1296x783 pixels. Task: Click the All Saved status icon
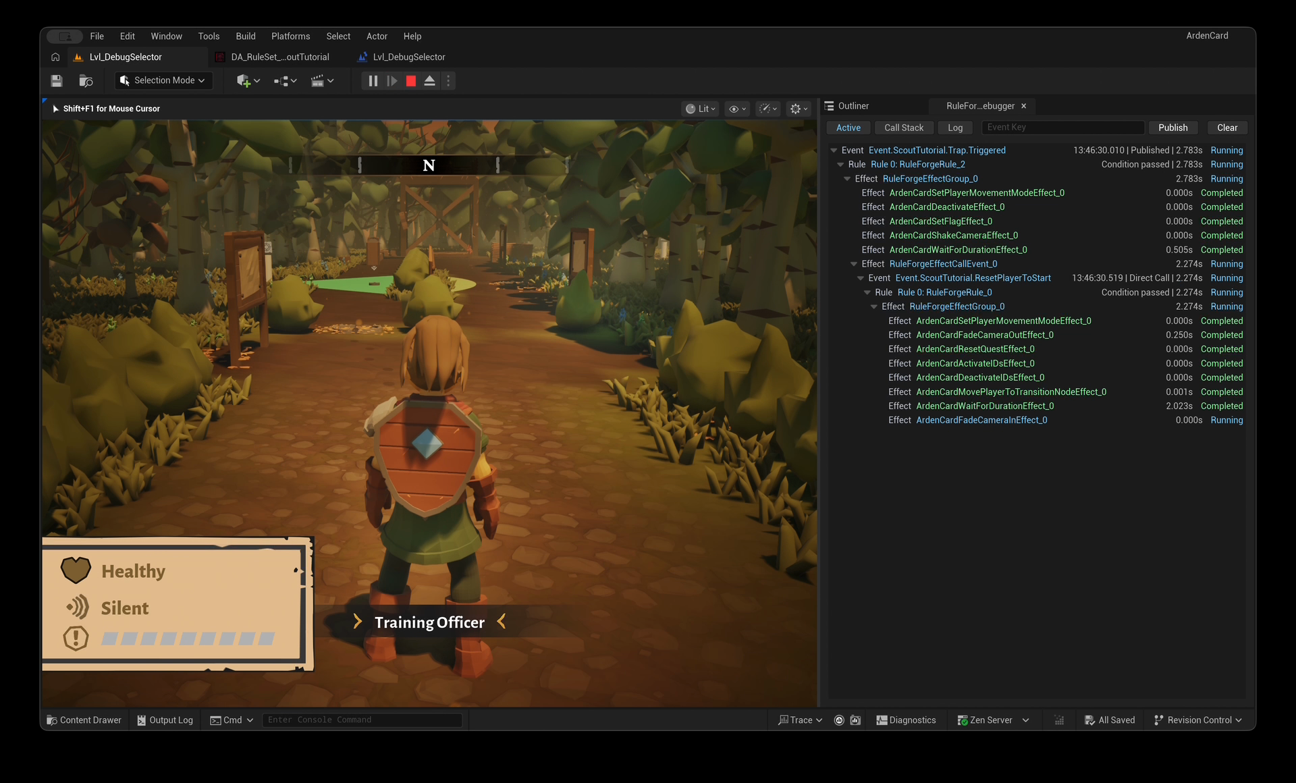[1089, 720]
